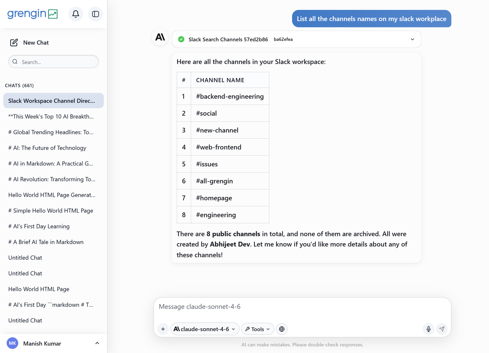Click the plus attachment icon
The width and height of the screenshot is (489, 353).
tap(163, 329)
